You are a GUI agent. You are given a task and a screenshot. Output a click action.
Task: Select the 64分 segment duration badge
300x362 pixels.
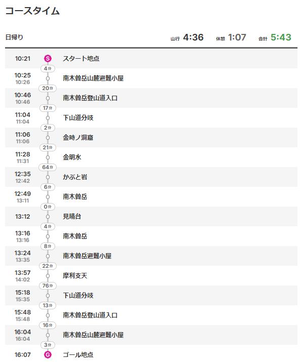48,167
